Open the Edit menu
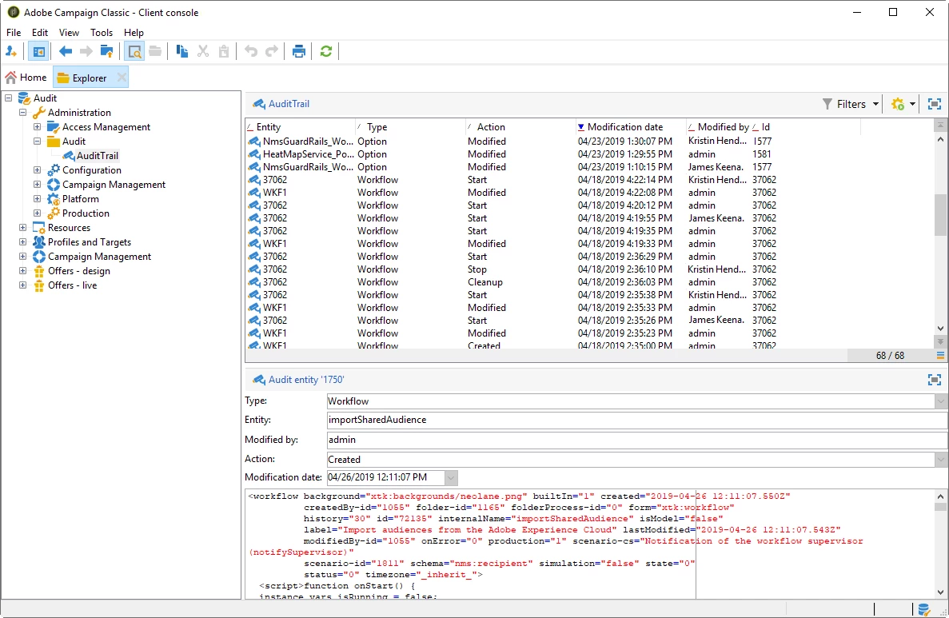This screenshot has width=949, height=618. pos(40,33)
